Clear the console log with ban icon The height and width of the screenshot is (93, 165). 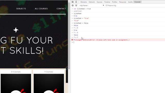click(x=73, y=5)
